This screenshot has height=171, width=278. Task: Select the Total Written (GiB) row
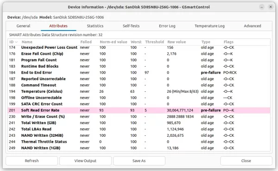139,123
